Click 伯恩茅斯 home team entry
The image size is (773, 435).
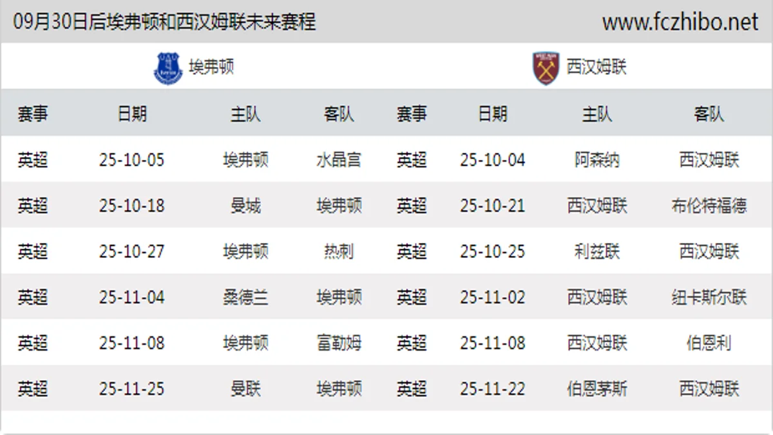click(596, 389)
